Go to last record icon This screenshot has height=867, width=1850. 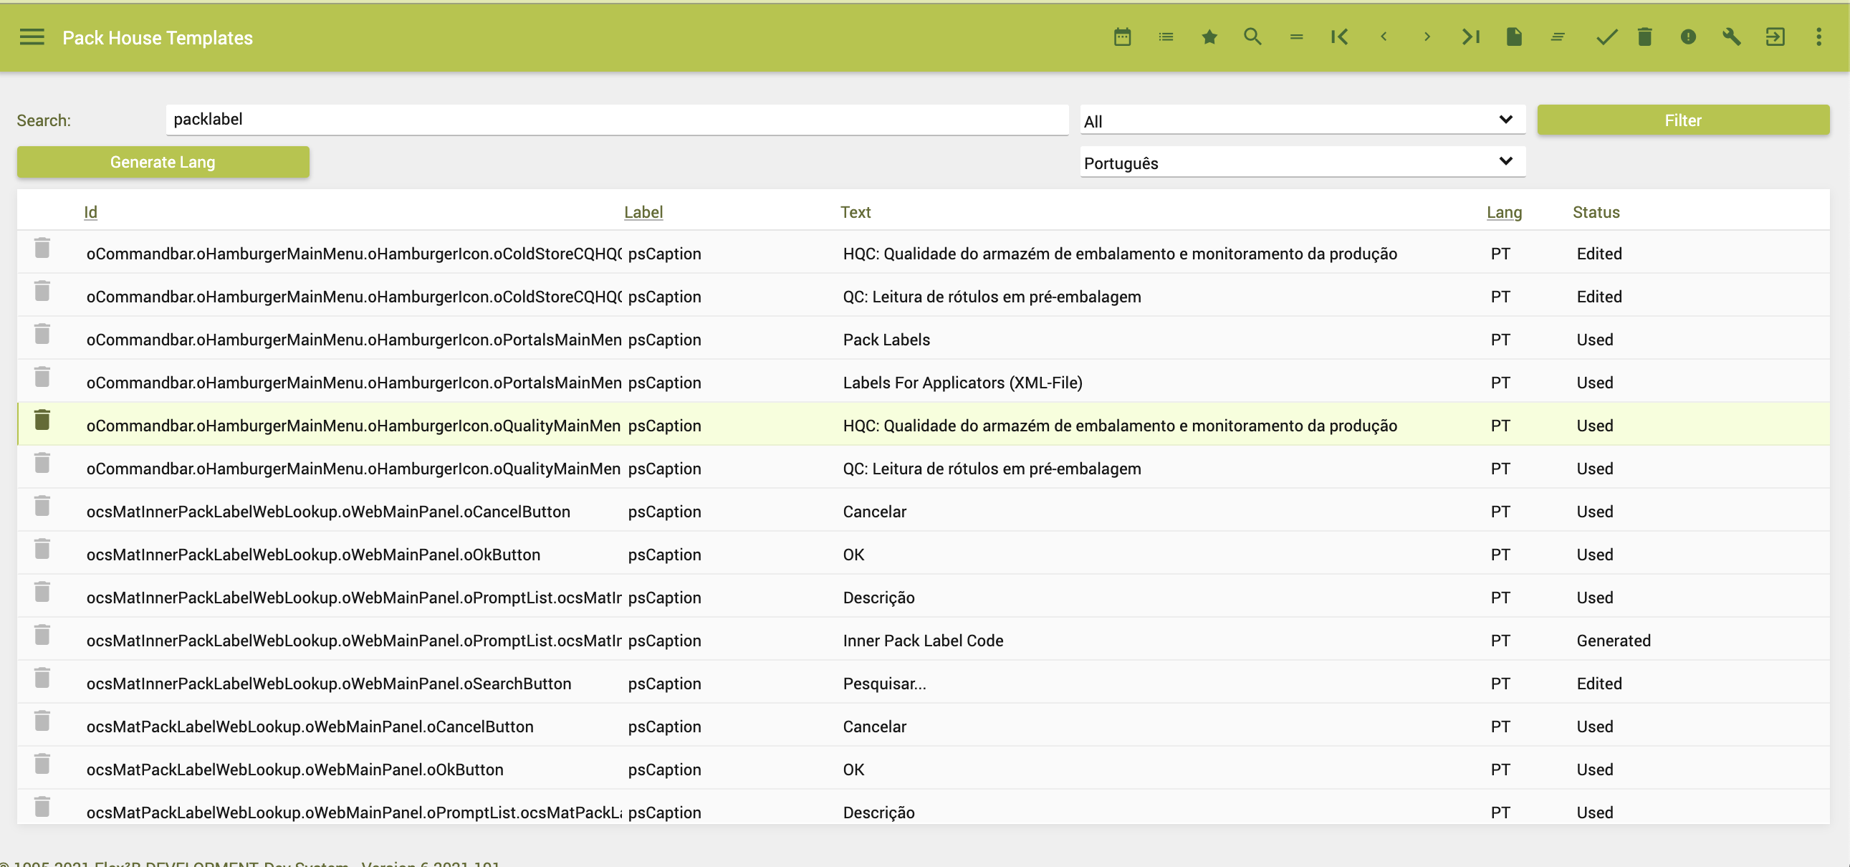(1471, 37)
